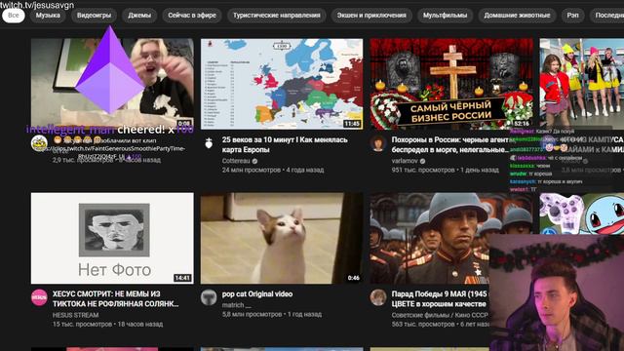Click '24 млн просмотров • 4 года назад'
The height and width of the screenshot is (351, 624).
273,170
